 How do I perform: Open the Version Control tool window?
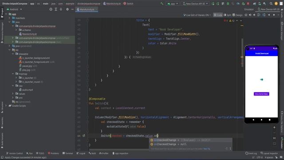(x=15, y=153)
